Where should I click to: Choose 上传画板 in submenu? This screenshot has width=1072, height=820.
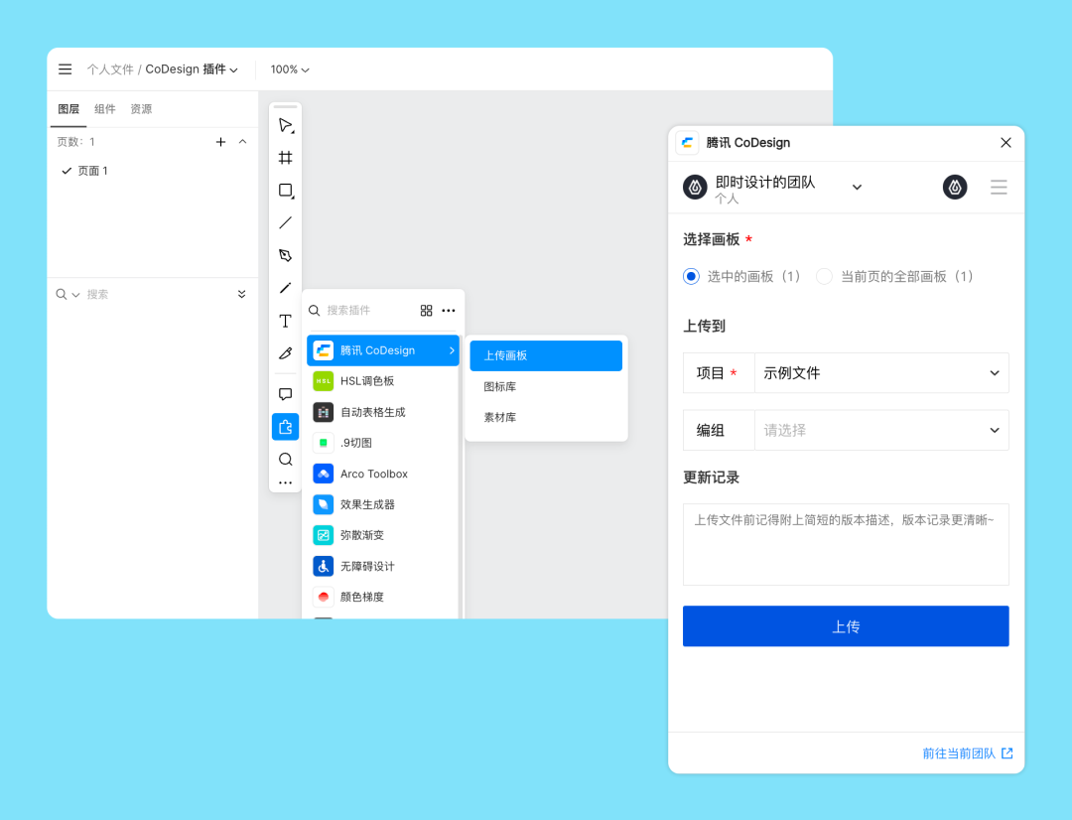click(x=546, y=355)
